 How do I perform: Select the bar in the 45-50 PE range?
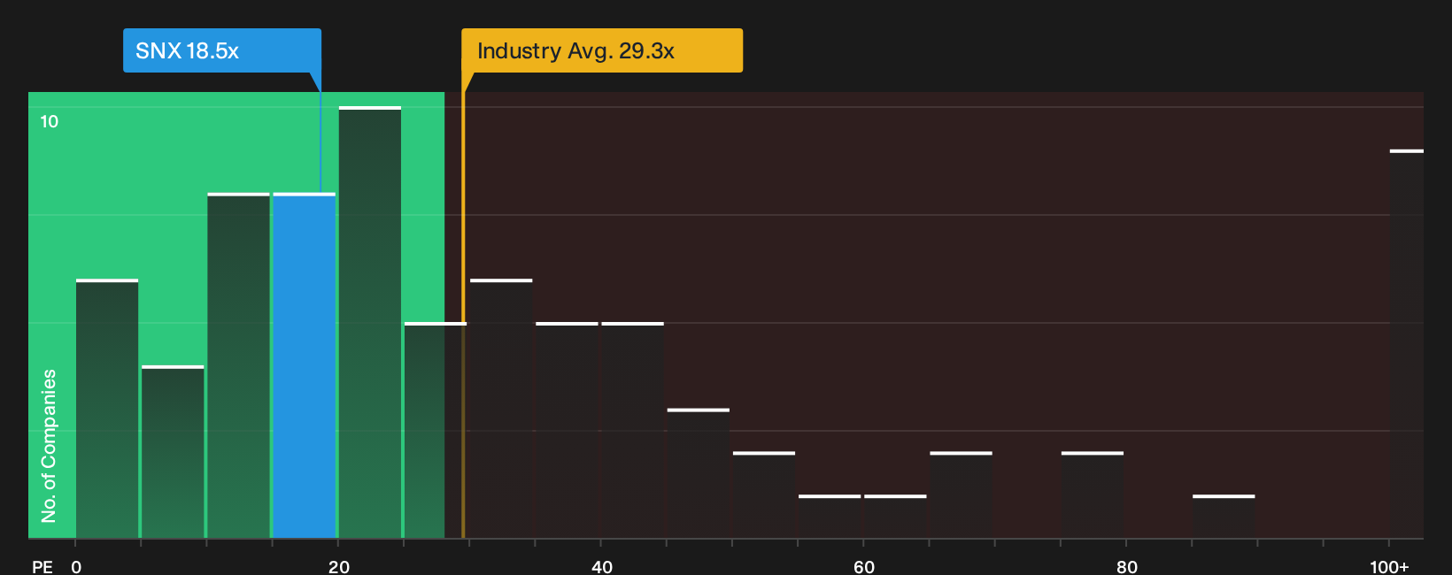click(x=699, y=473)
